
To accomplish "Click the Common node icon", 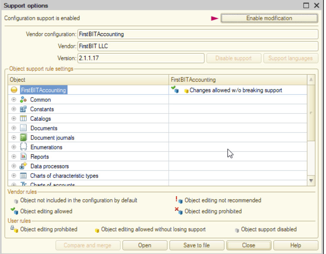I will click(x=23, y=100).
